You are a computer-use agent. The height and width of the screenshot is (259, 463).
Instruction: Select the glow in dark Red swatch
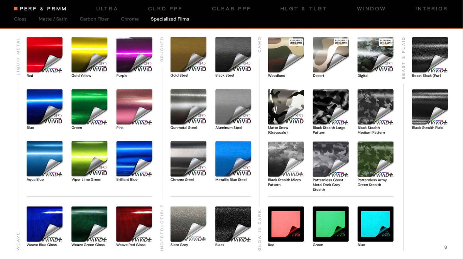[286, 224]
